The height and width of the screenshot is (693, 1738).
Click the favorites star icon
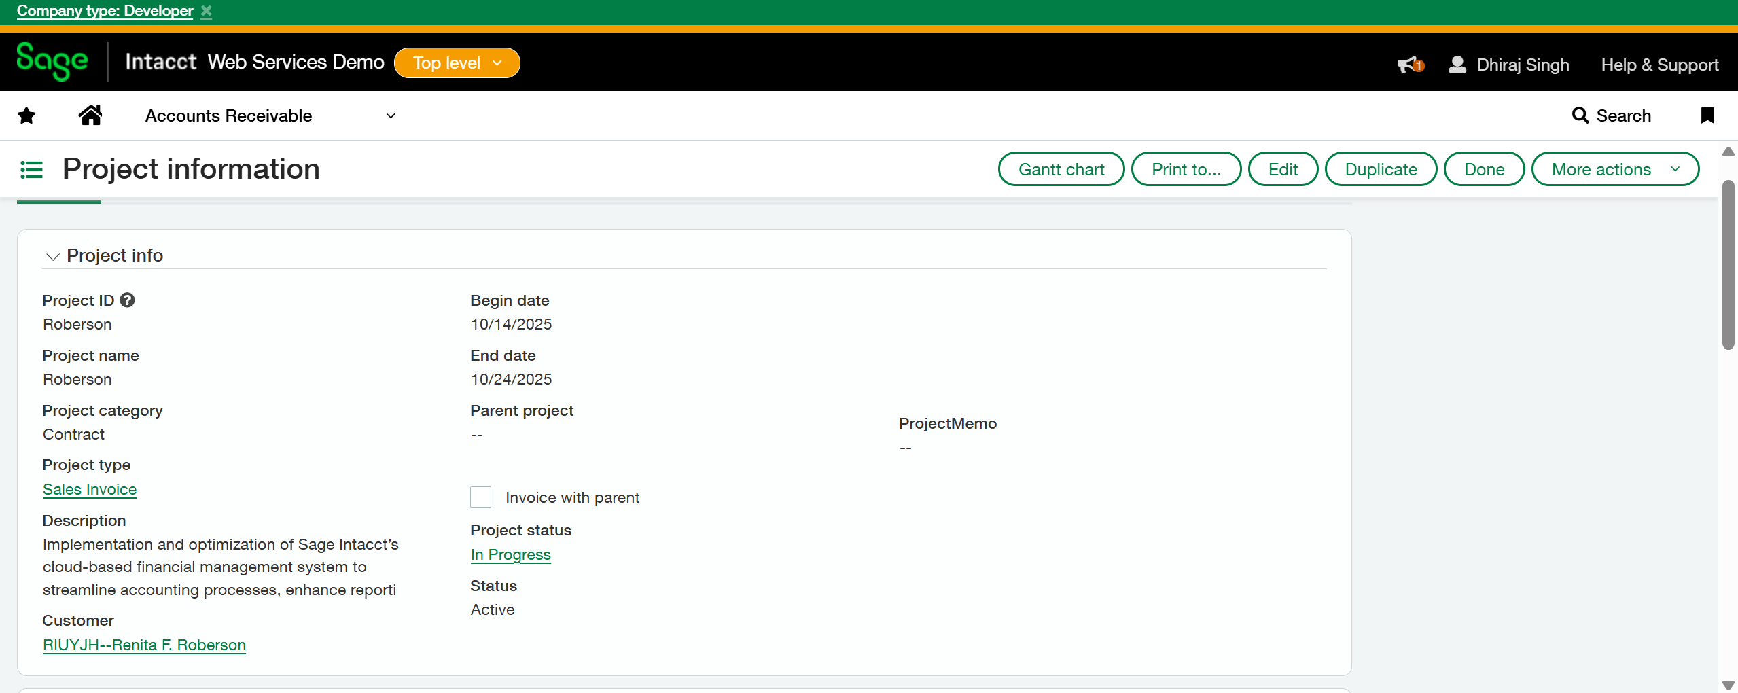click(x=26, y=115)
